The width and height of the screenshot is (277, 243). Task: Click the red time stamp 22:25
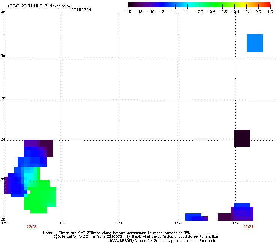coord(31,227)
